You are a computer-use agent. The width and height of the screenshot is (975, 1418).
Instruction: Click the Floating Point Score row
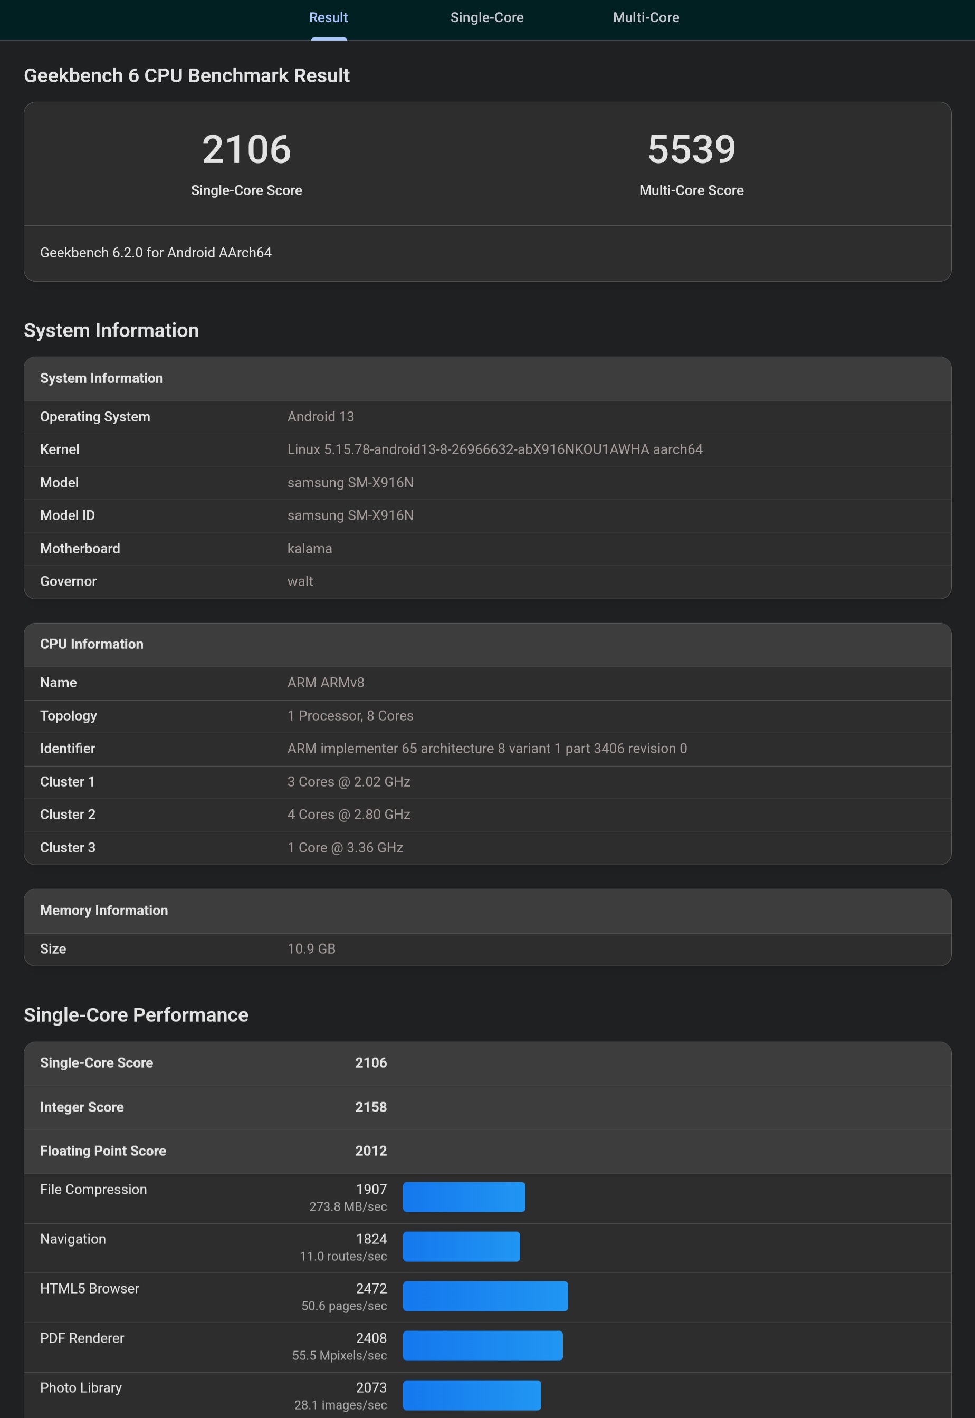tap(487, 1152)
